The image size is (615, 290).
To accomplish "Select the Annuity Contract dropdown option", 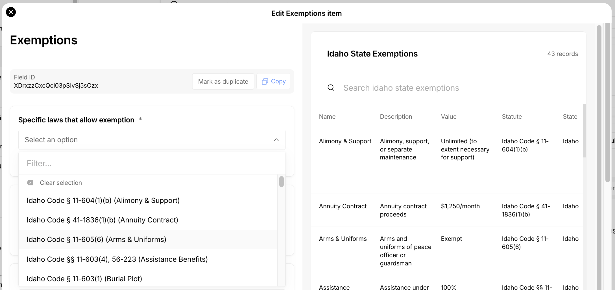I will click(102, 220).
